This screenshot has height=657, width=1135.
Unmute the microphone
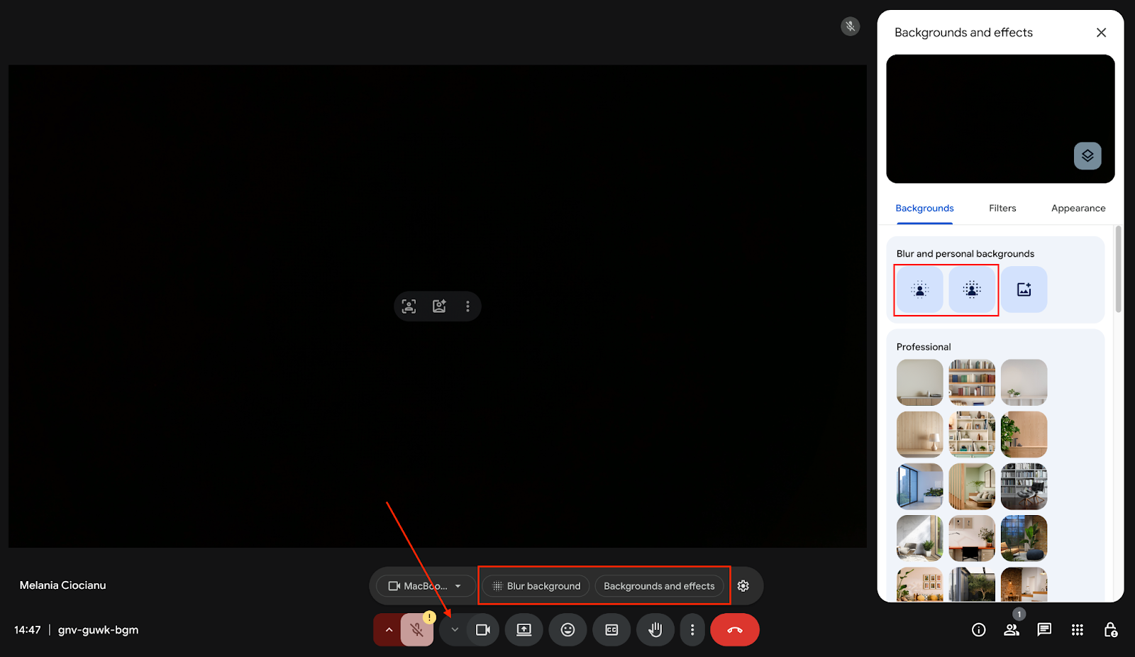tap(417, 630)
